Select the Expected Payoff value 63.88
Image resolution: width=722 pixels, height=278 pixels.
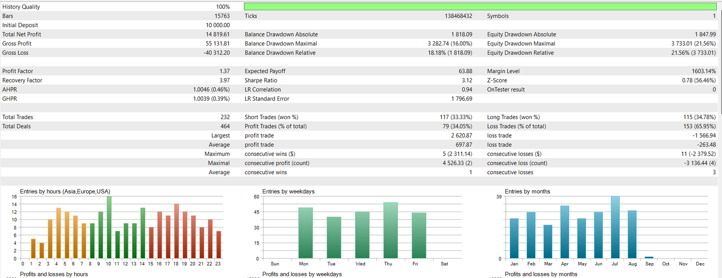(x=466, y=71)
